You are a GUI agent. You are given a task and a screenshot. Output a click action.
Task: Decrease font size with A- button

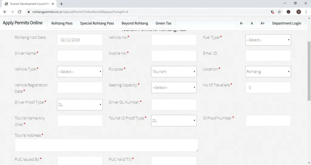[241, 23]
